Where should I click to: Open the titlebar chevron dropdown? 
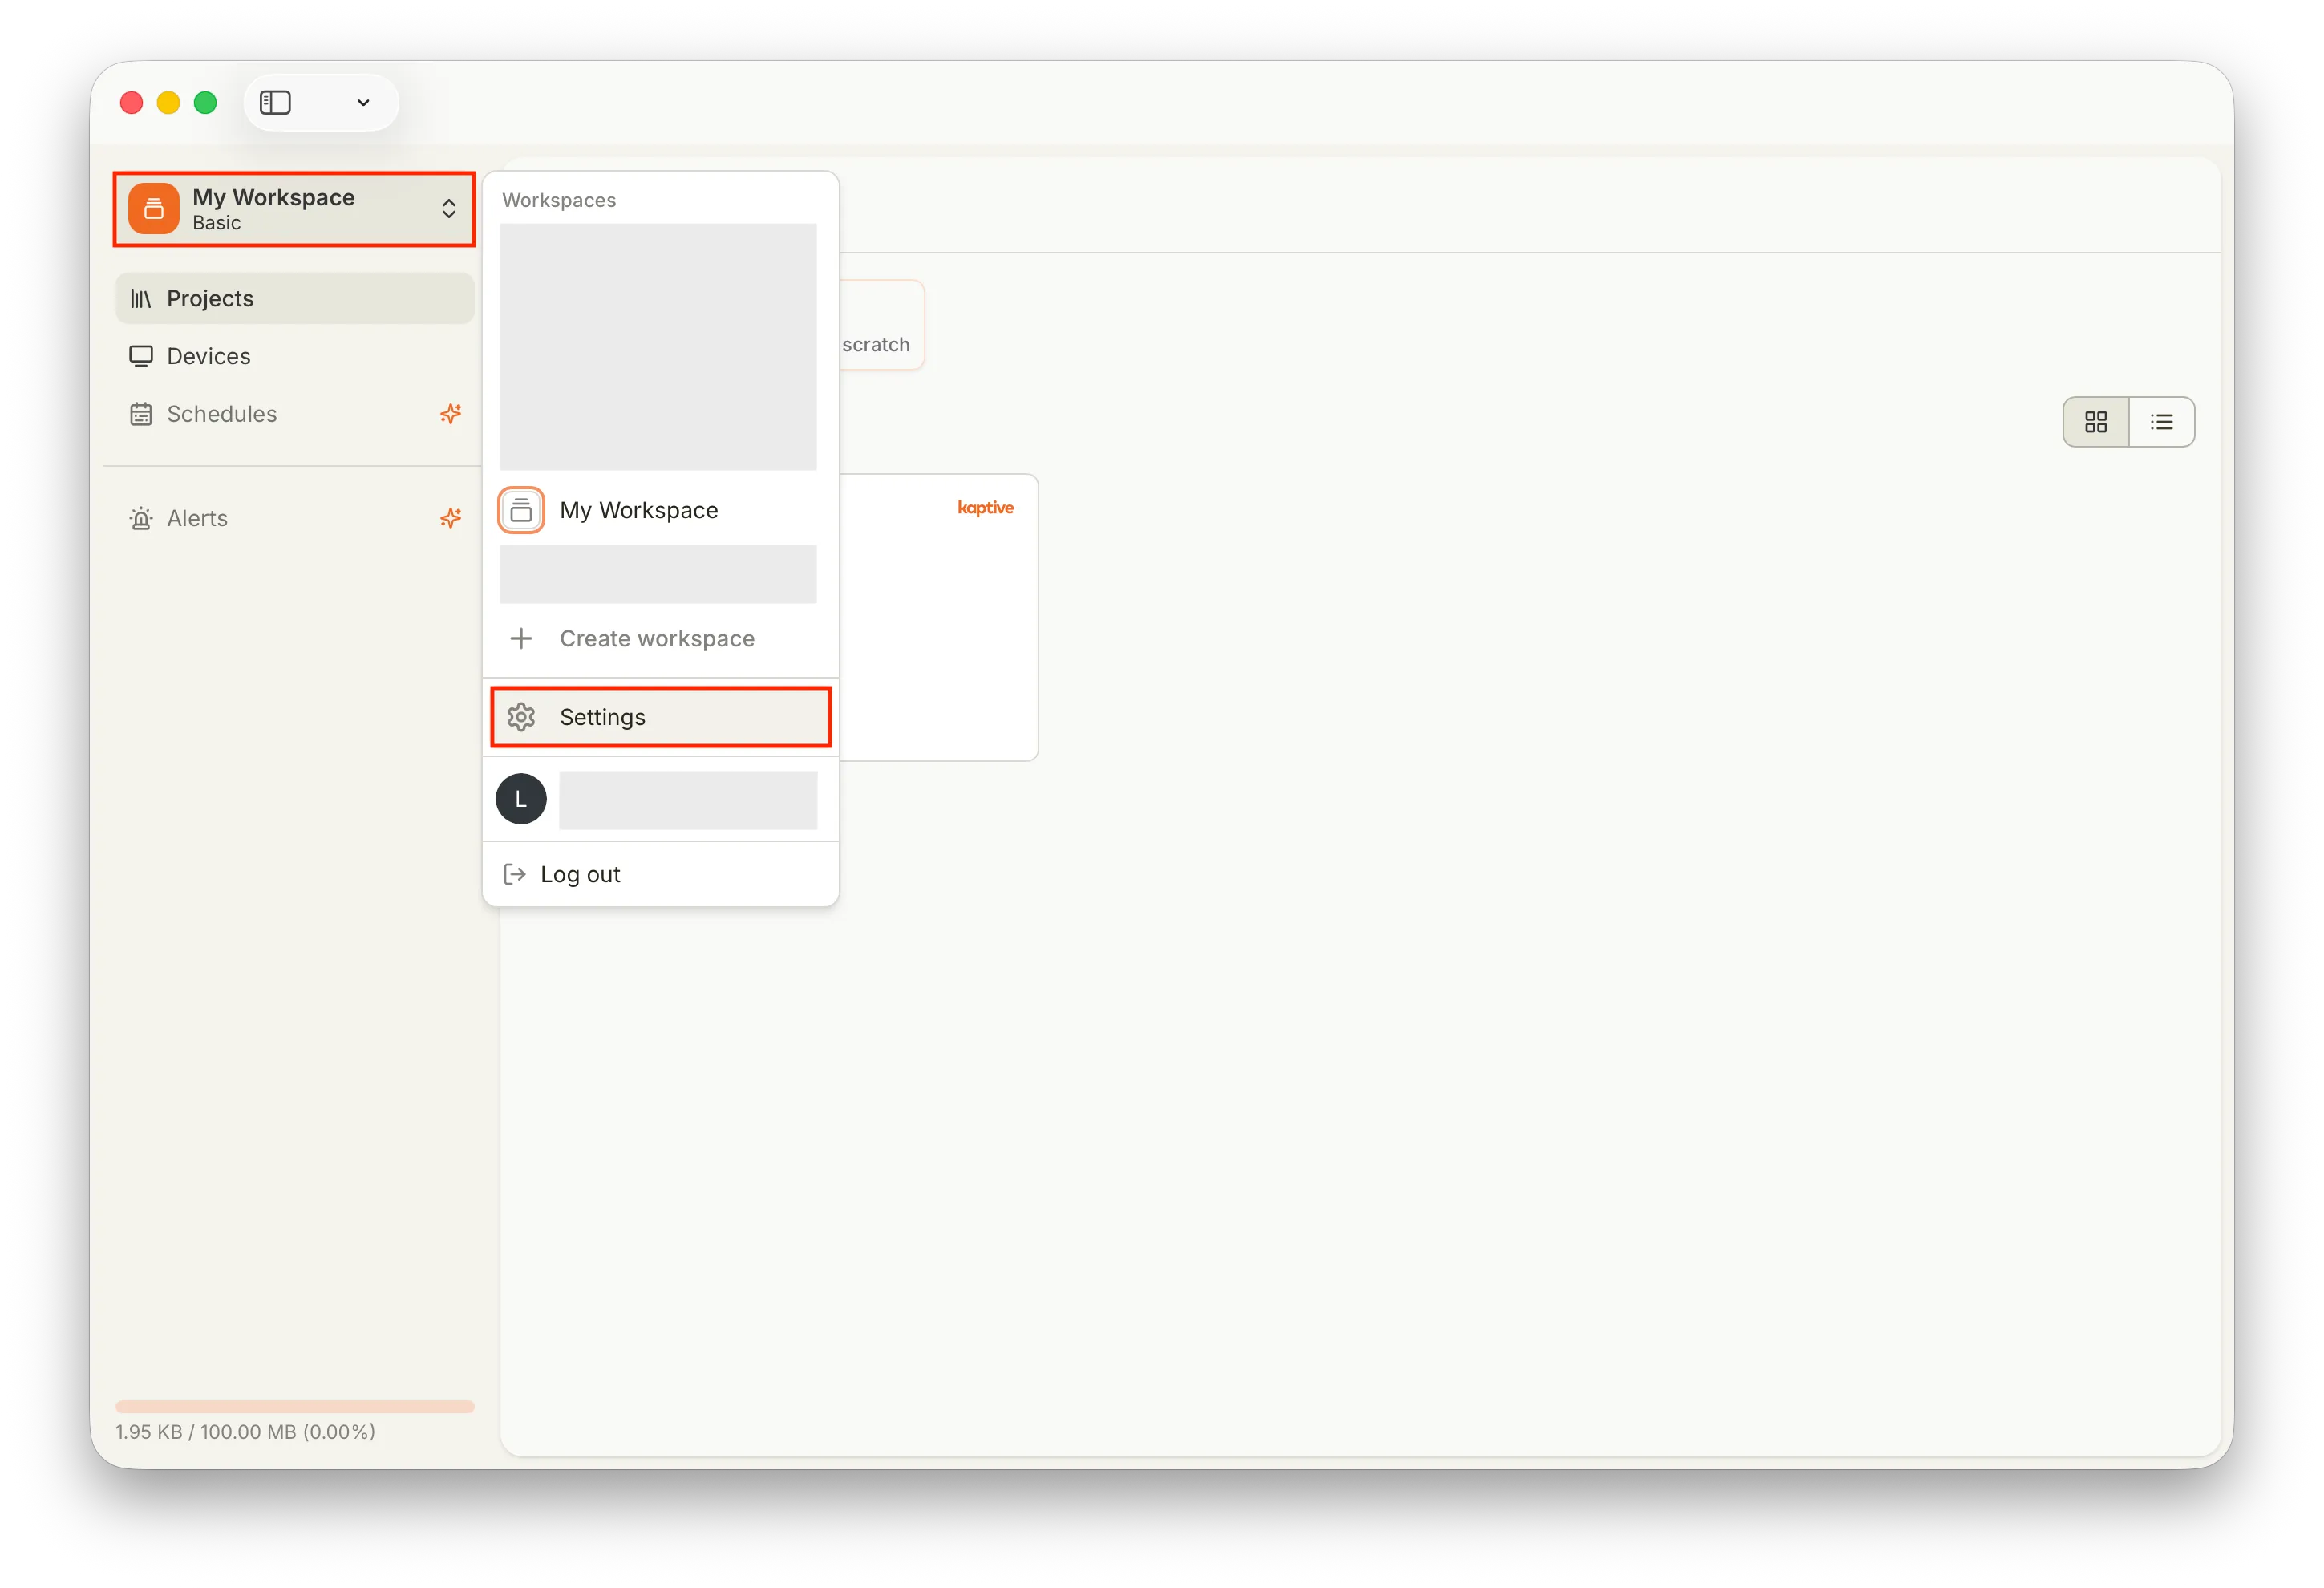click(x=363, y=102)
